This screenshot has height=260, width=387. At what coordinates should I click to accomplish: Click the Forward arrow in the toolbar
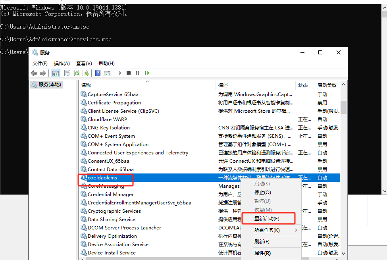pos(42,73)
